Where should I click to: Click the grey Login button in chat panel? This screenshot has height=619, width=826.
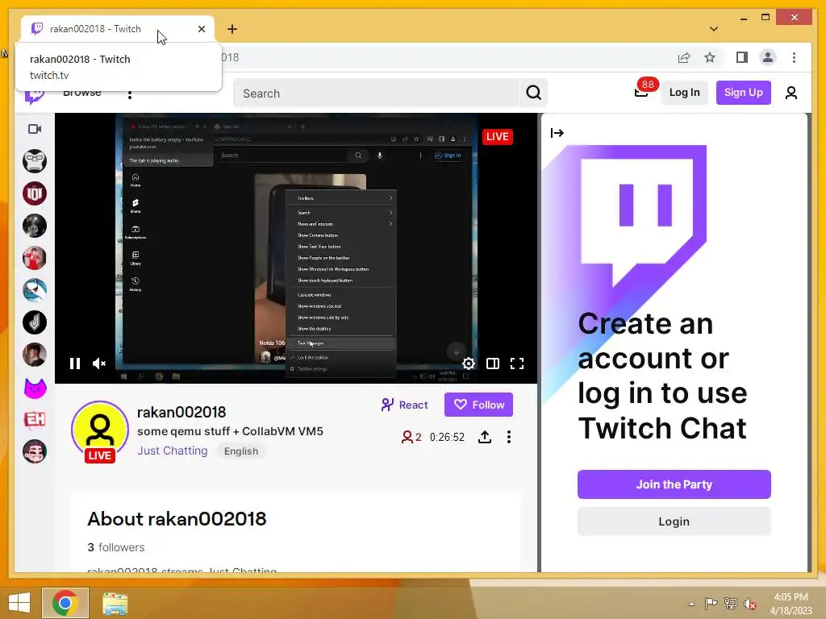[x=674, y=521]
